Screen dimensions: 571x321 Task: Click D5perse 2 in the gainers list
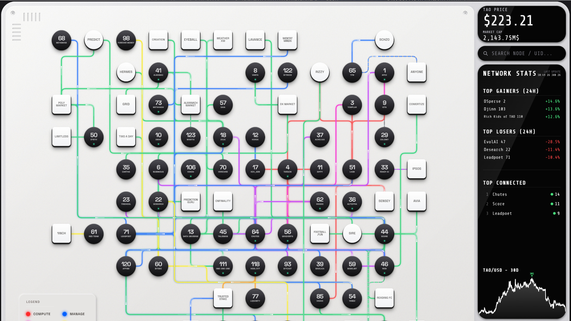(x=494, y=101)
